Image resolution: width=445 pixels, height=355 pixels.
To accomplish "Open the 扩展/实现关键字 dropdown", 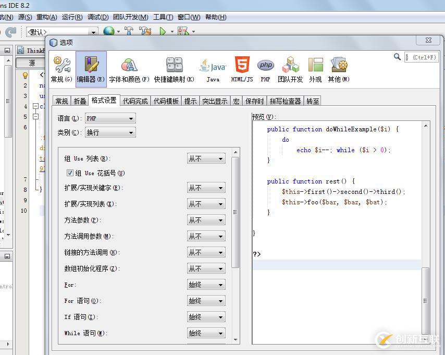I will [x=206, y=188].
